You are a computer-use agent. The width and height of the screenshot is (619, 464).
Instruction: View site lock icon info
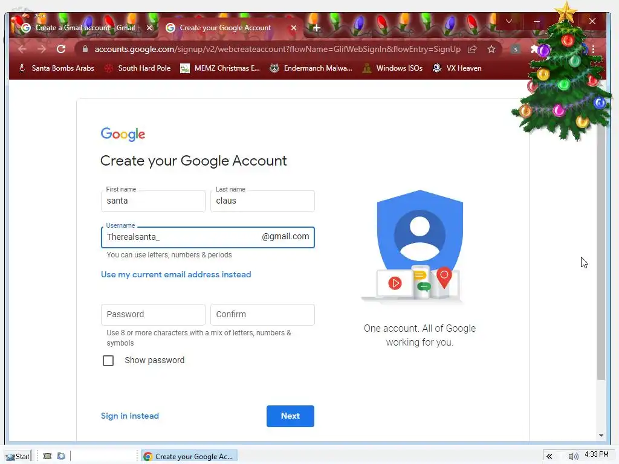coord(85,49)
